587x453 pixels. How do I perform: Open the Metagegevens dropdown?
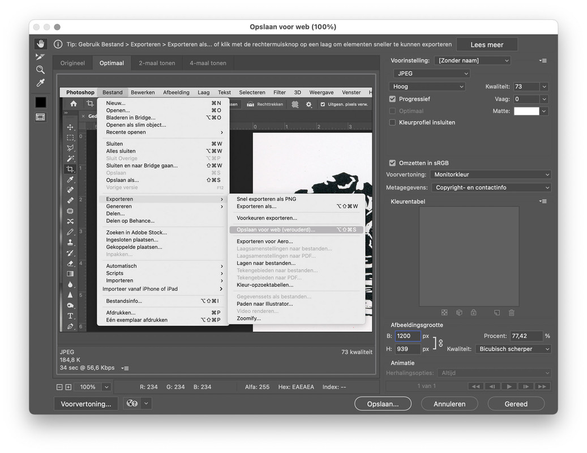pos(491,187)
